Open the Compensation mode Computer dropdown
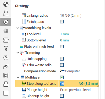Image resolution: width=105 pixels, height=99 pixels. pos(70,71)
